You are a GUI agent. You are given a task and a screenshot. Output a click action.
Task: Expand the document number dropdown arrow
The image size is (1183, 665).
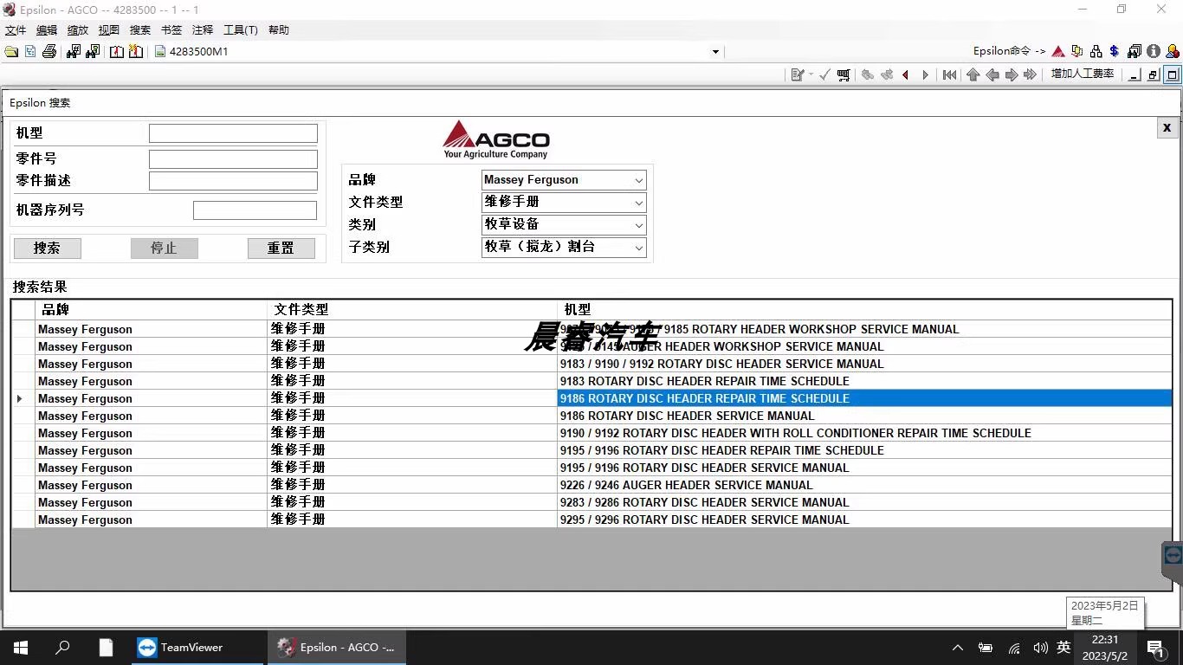[x=715, y=52]
